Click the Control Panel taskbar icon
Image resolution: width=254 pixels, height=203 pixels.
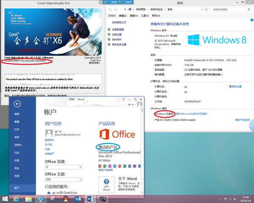click(41, 199)
